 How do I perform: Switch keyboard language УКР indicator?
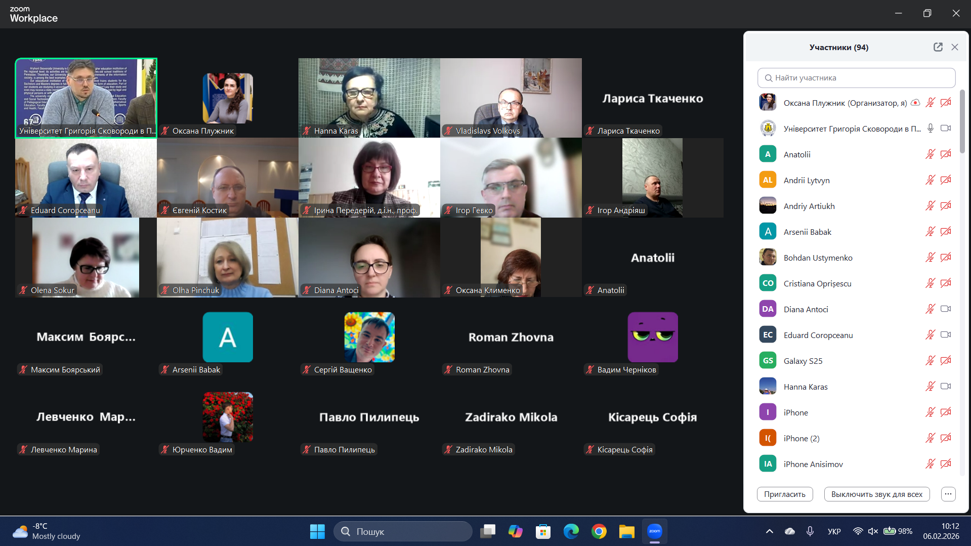834,531
